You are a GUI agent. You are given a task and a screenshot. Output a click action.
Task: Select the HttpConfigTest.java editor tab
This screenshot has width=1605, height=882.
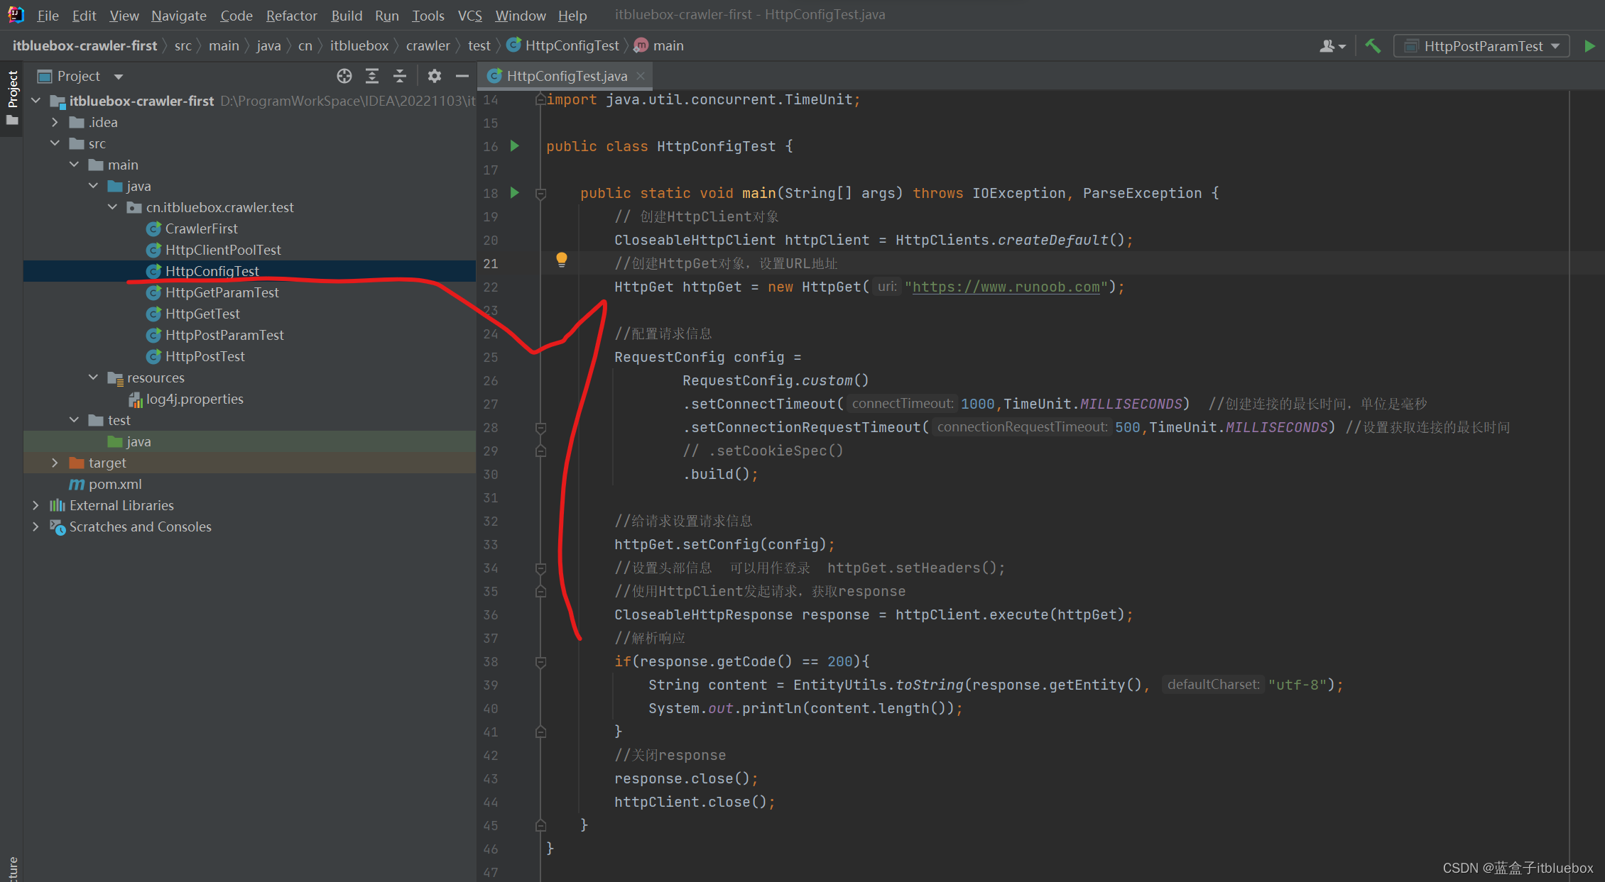click(x=566, y=76)
